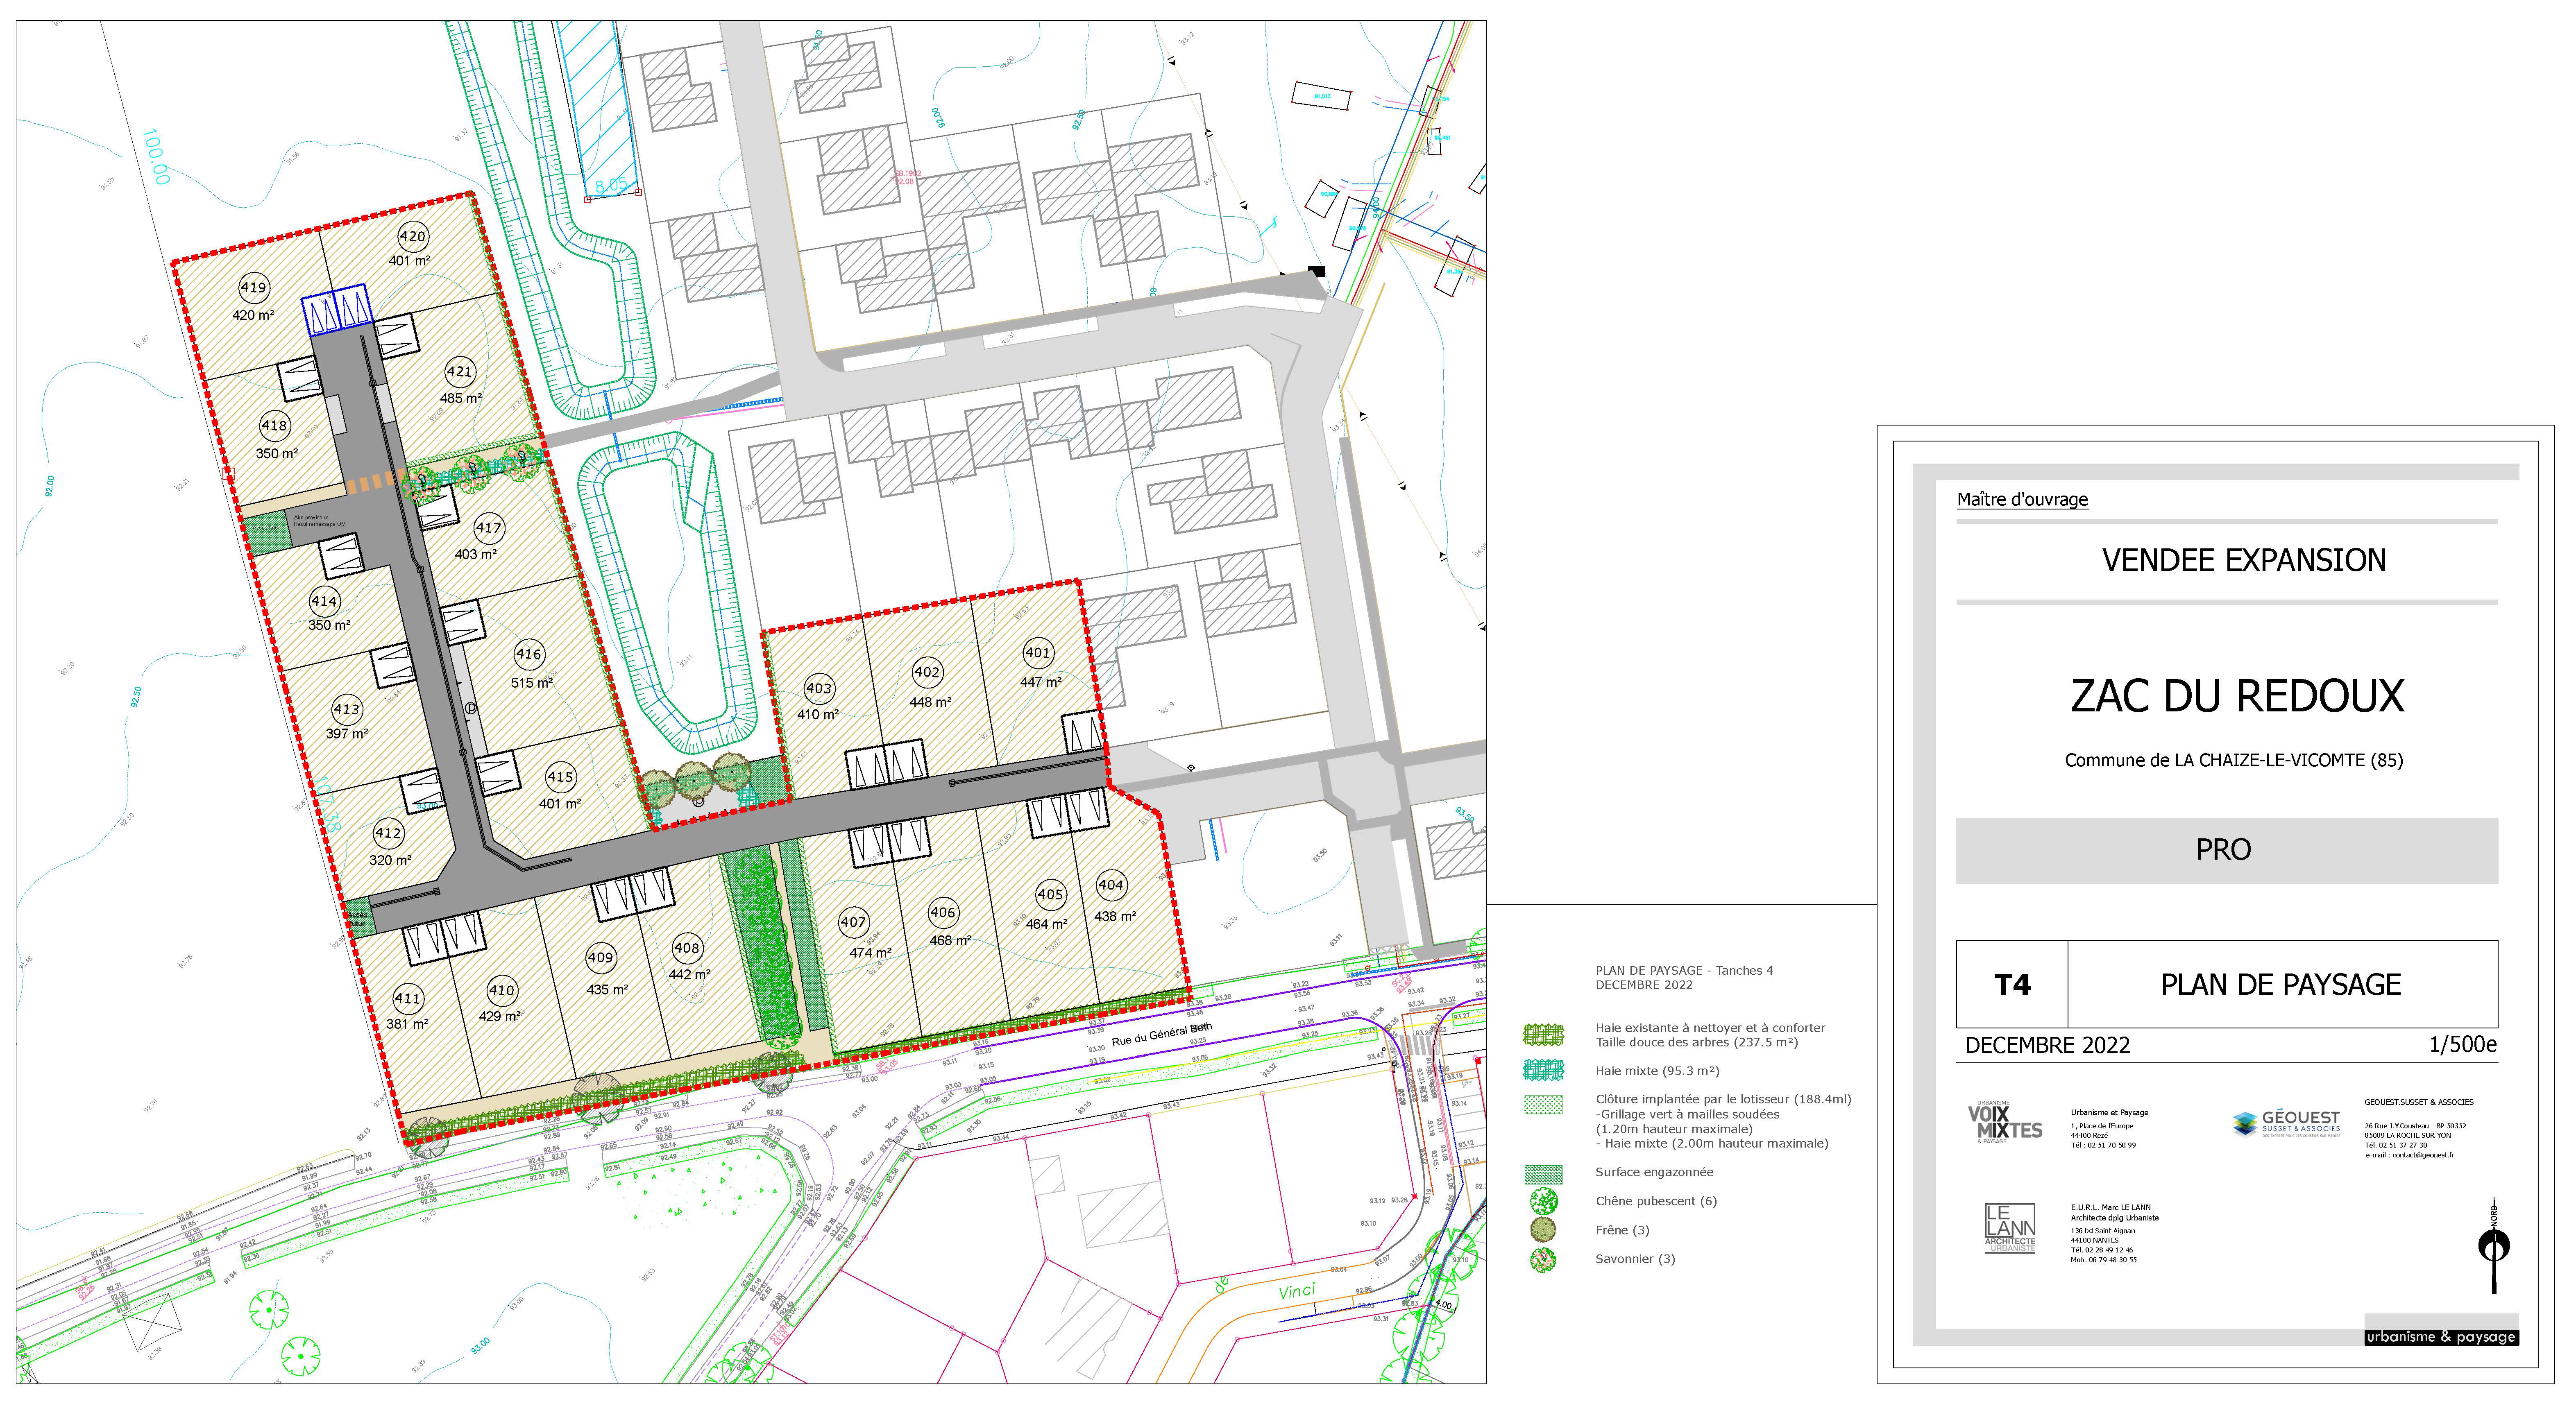Image resolution: width=2576 pixels, height=1415 pixels.
Task: Click the Rue du Général Beth street label
Action: point(1161,1035)
